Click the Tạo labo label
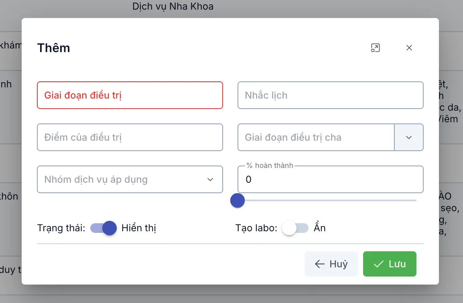463x303 pixels. [x=256, y=228]
